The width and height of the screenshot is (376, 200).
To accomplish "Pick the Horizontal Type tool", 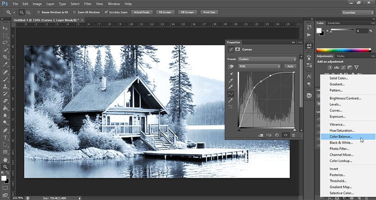I will point(6,138).
